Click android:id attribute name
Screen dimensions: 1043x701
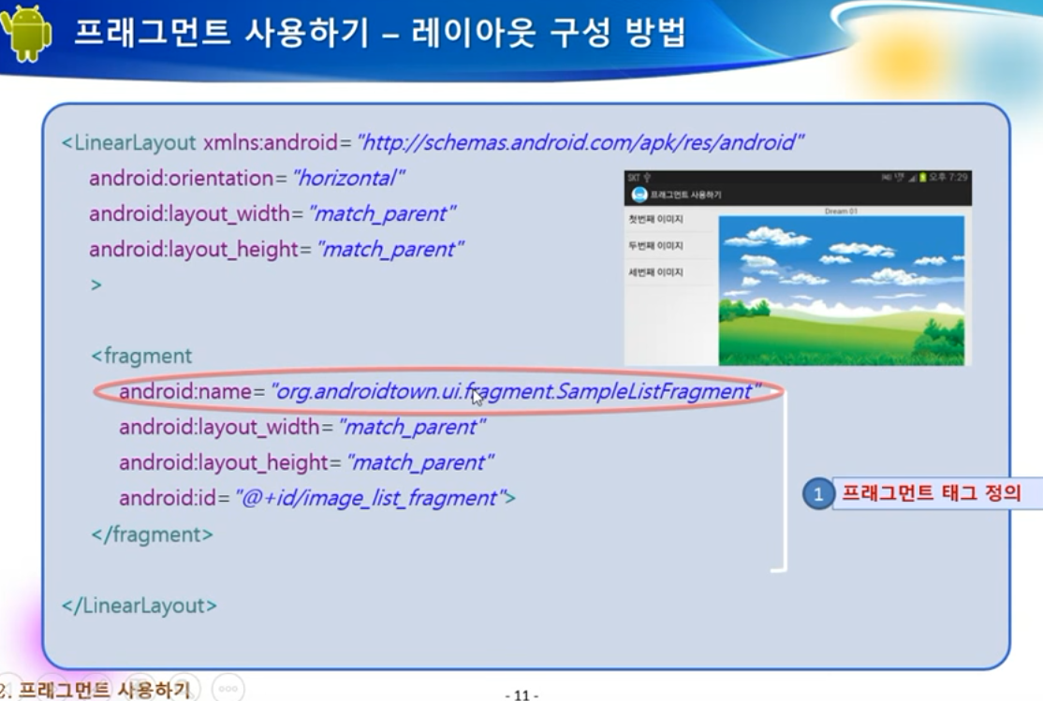click(168, 498)
